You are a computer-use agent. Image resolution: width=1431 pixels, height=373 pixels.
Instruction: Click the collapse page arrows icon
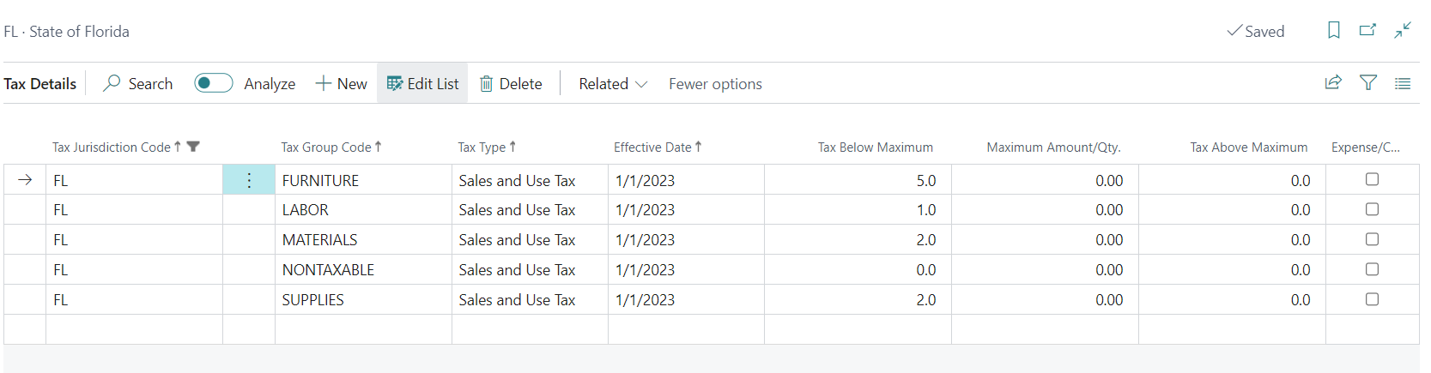(x=1403, y=31)
